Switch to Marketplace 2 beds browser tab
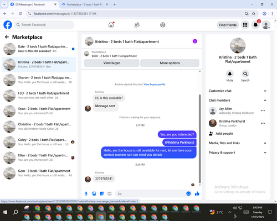The width and height of the screenshot is (277, 221). click(x=85, y=4)
